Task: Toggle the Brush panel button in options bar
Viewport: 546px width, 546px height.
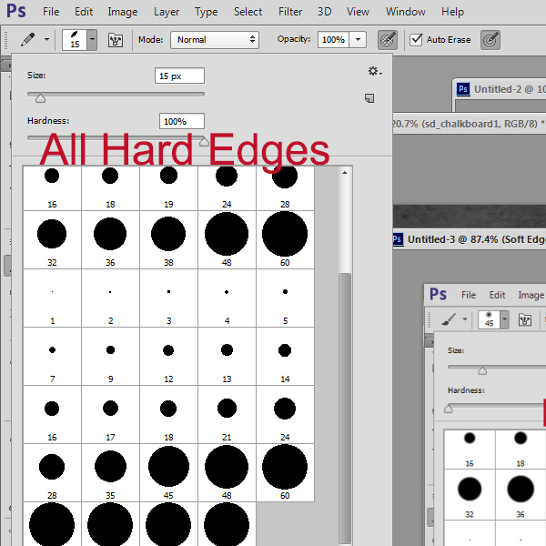Action: click(x=116, y=40)
